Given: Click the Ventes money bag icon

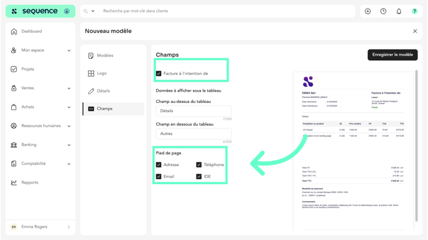Looking at the screenshot, I should (14, 88).
